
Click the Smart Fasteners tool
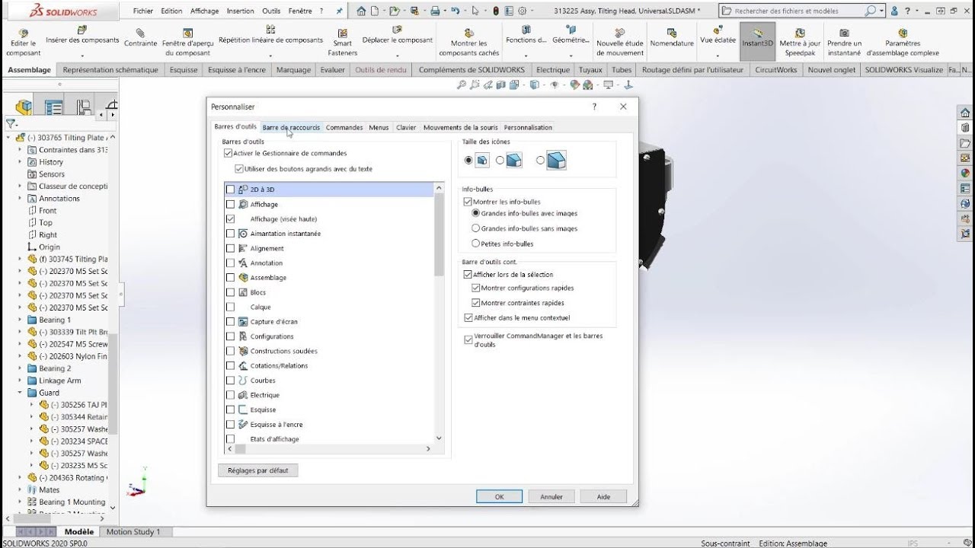[x=343, y=43]
